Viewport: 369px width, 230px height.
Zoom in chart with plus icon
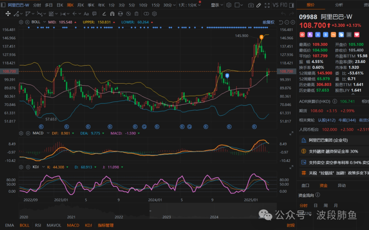click(x=293, y=22)
